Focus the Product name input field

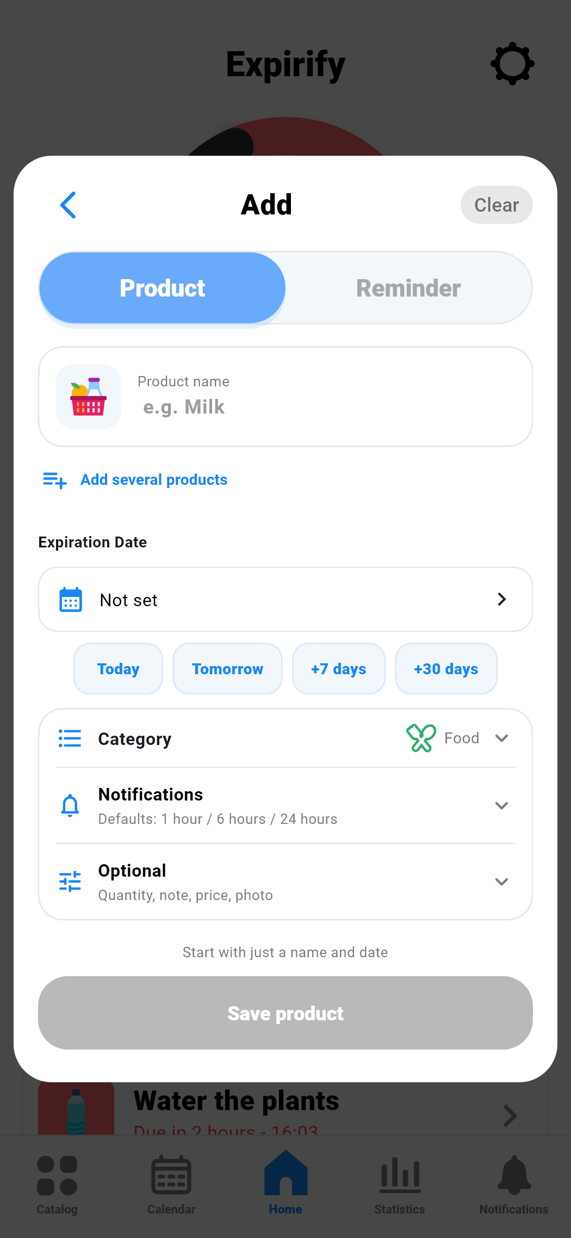tap(285, 397)
